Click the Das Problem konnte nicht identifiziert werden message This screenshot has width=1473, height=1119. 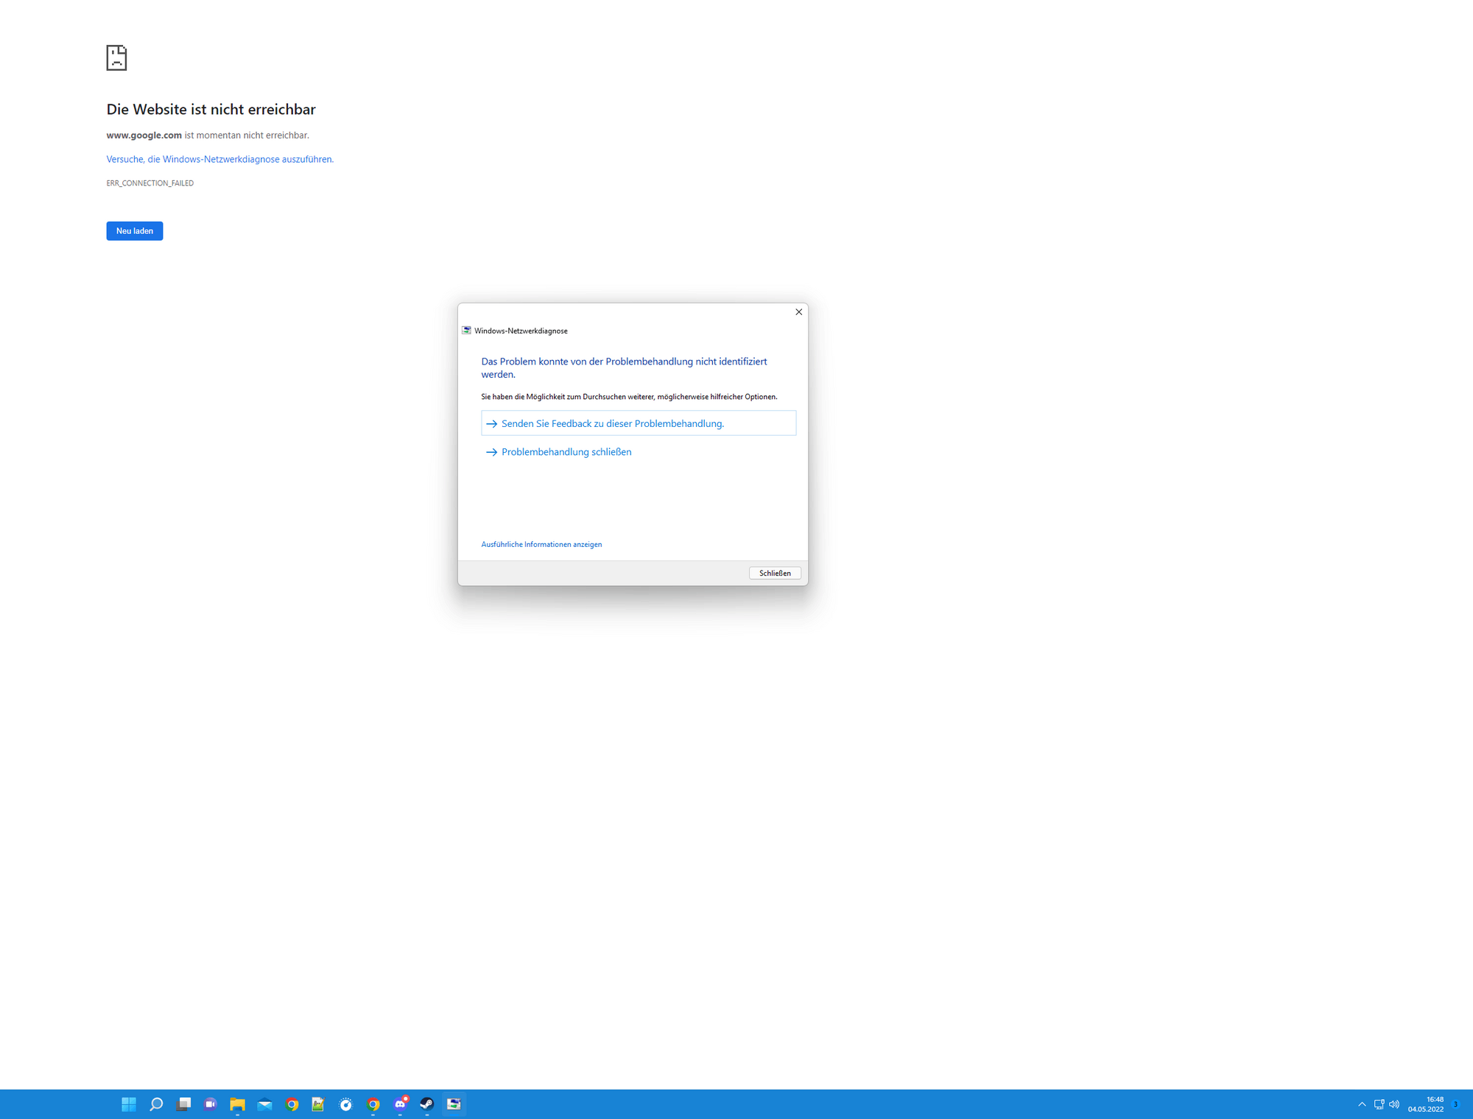624,367
